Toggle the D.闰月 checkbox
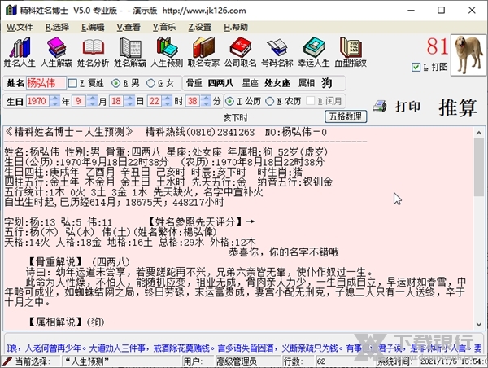This screenshot has width=488, height=368. tap(311, 101)
